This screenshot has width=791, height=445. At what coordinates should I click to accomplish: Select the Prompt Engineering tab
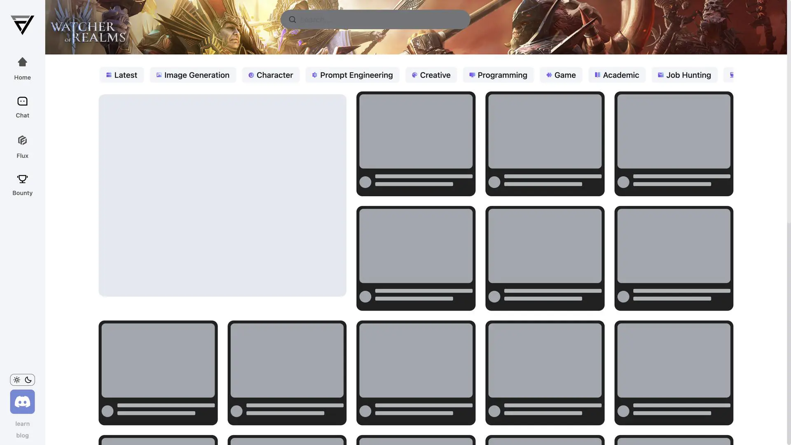pyautogui.click(x=352, y=75)
